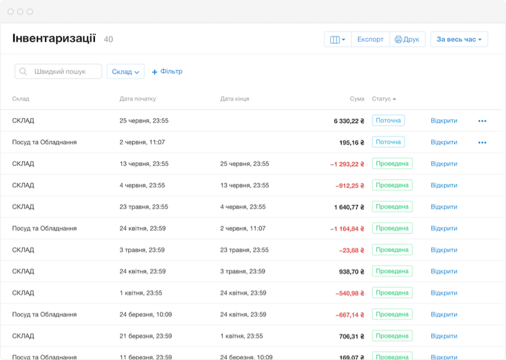The width and height of the screenshot is (506, 360).
Task: Open Відкрити link for −540,98 ₴ row
Action: point(444,293)
